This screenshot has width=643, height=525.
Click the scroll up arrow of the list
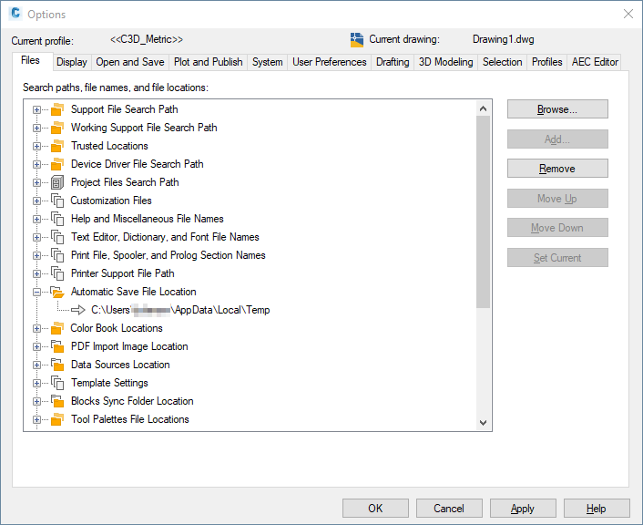483,108
